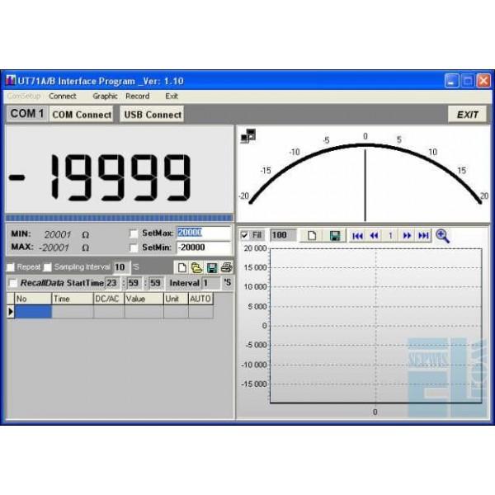This screenshot has width=495, height=495.
Task: Click the SetMax value input field
Action: [x=203, y=233]
